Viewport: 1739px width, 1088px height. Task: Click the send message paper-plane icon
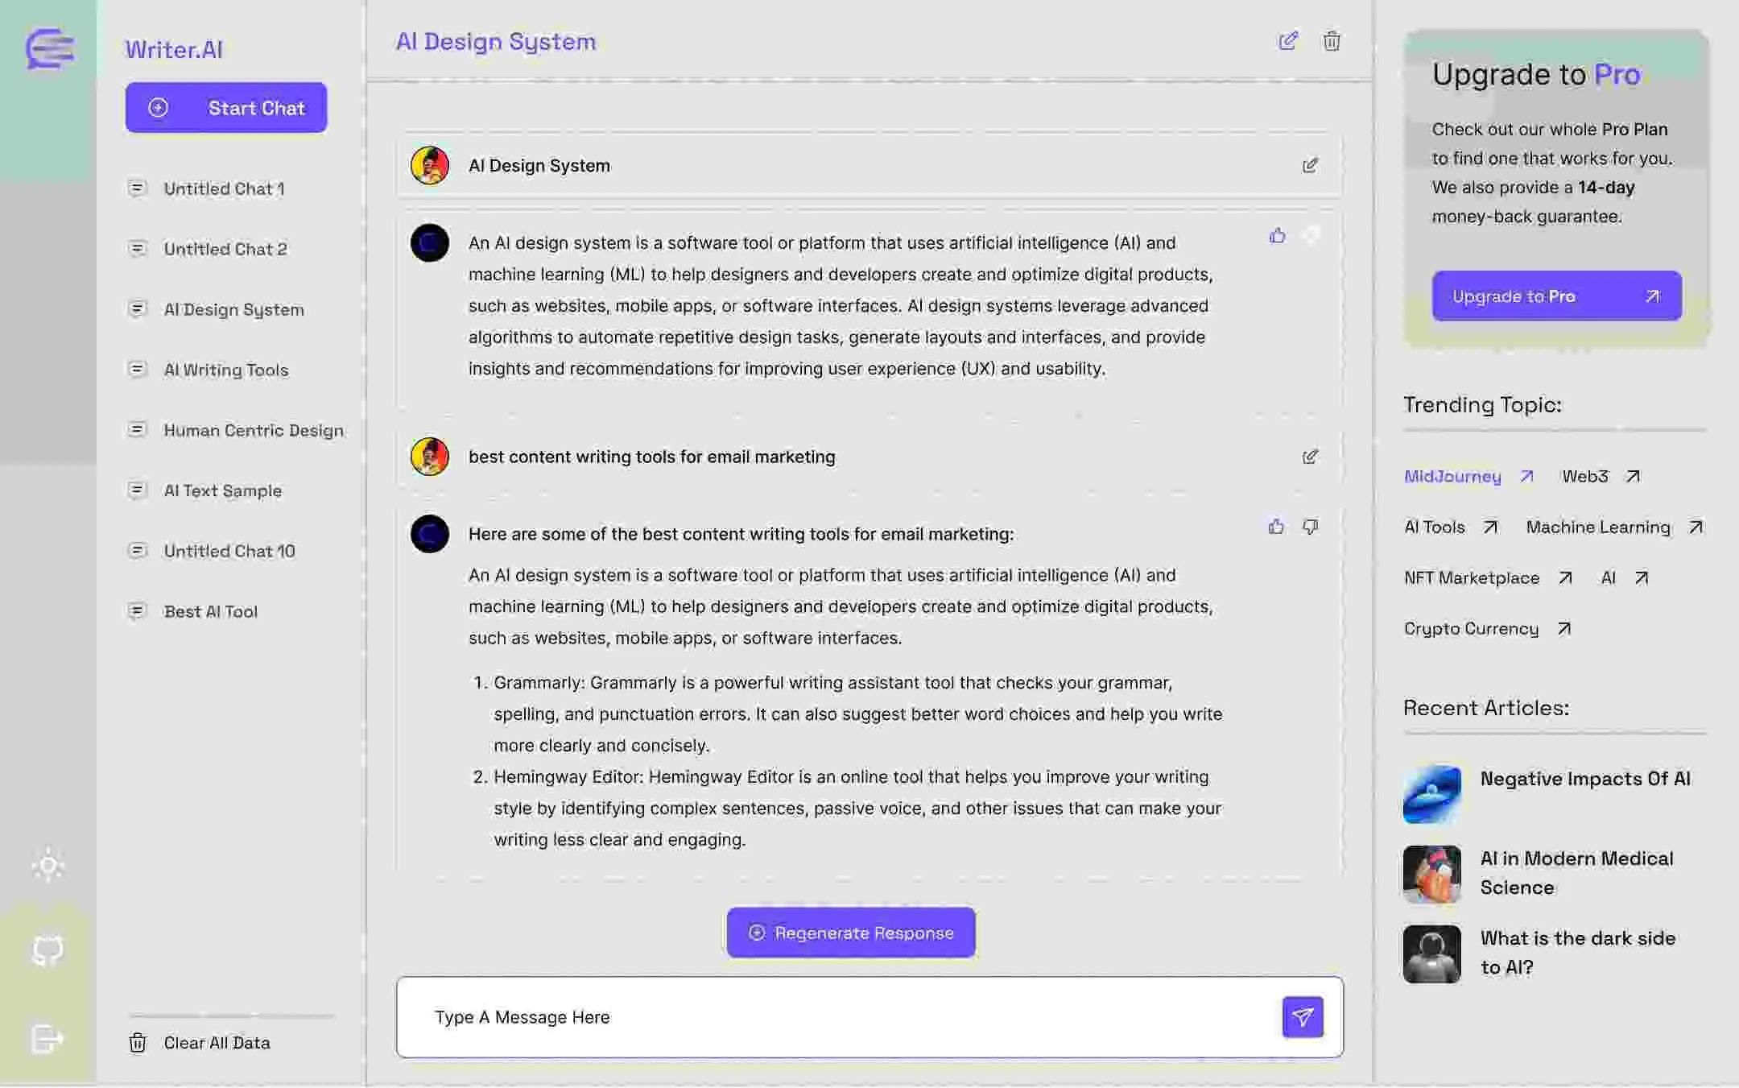click(1303, 1017)
